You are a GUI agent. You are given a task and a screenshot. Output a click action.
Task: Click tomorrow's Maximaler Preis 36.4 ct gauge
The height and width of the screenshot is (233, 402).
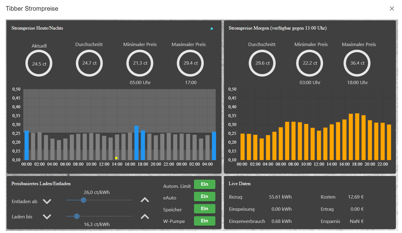[x=357, y=63]
